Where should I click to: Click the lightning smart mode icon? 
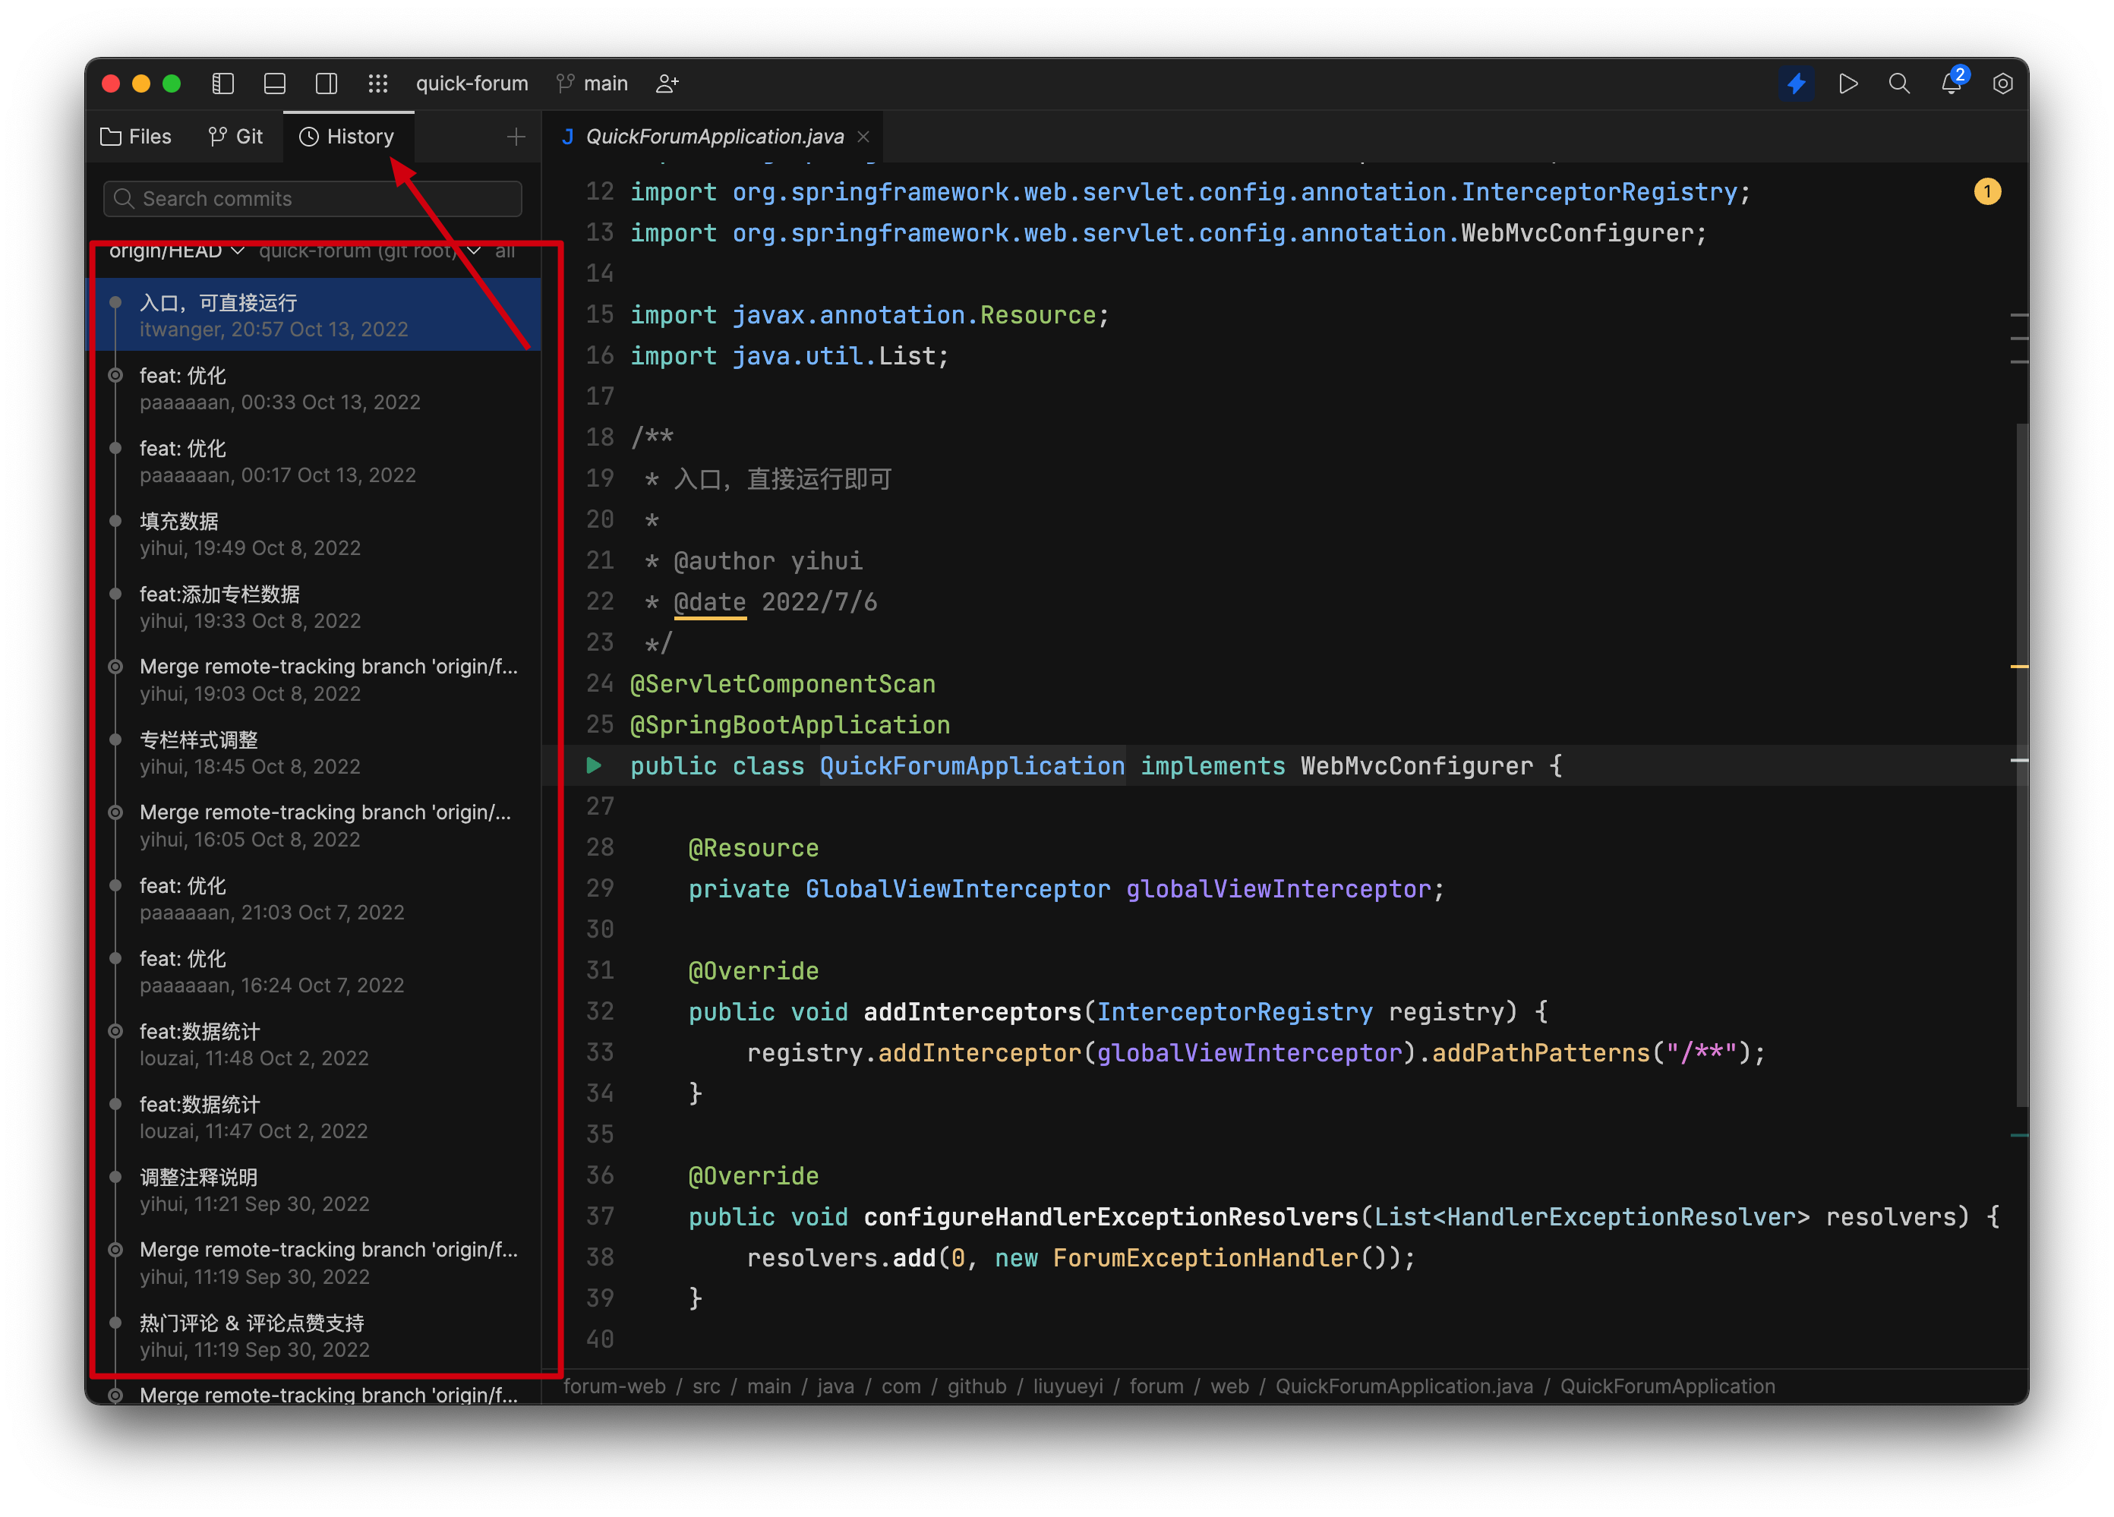coord(1797,83)
